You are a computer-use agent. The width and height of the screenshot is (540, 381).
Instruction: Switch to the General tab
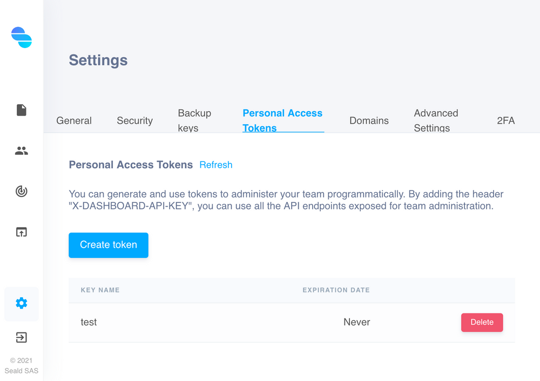[74, 120]
